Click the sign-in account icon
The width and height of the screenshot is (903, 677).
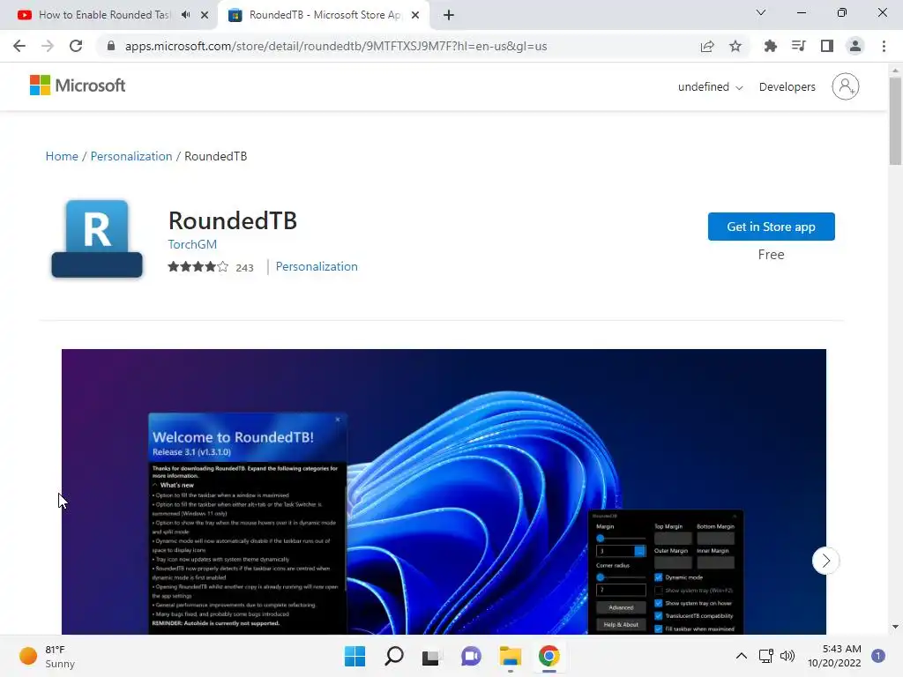coord(846,86)
